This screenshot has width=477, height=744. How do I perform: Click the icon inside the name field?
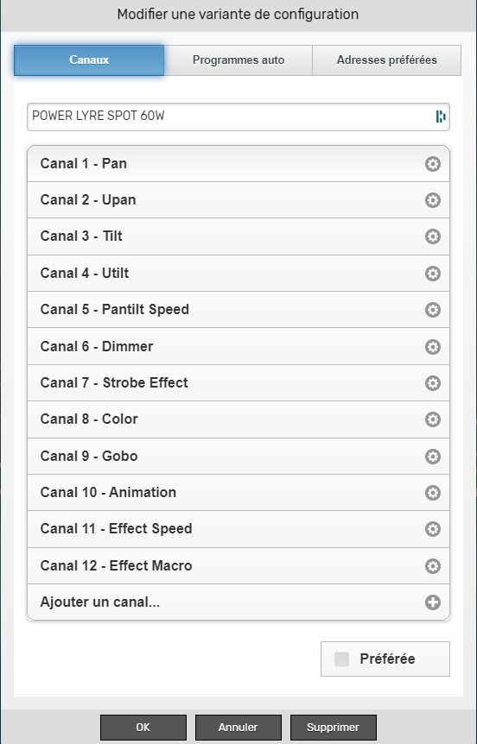[x=441, y=117]
